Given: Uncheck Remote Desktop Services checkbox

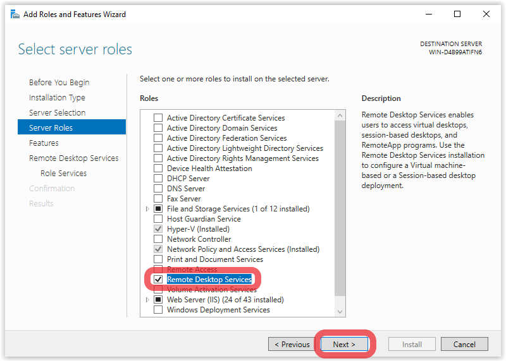Looking at the screenshot, I should coord(158,279).
